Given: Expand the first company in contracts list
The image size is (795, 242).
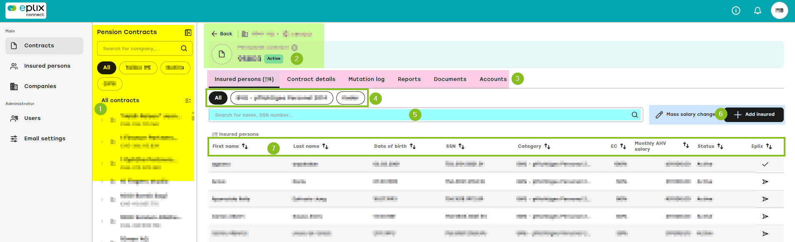Looking at the screenshot, I should pos(102,120).
